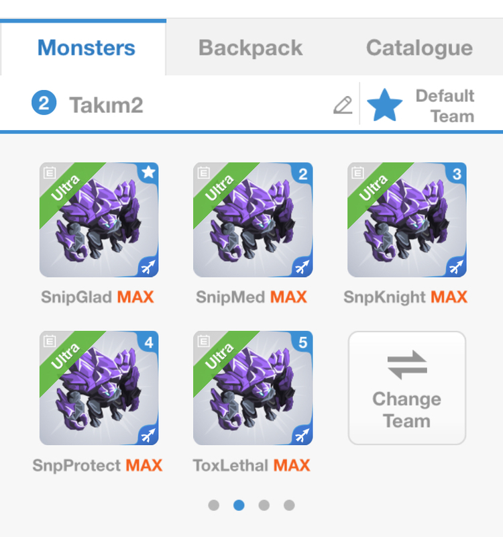Viewport: 503px width, 537px height.
Task: Click the arrow badge on SnipMed card
Action: pyautogui.click(x=302, y=266)
